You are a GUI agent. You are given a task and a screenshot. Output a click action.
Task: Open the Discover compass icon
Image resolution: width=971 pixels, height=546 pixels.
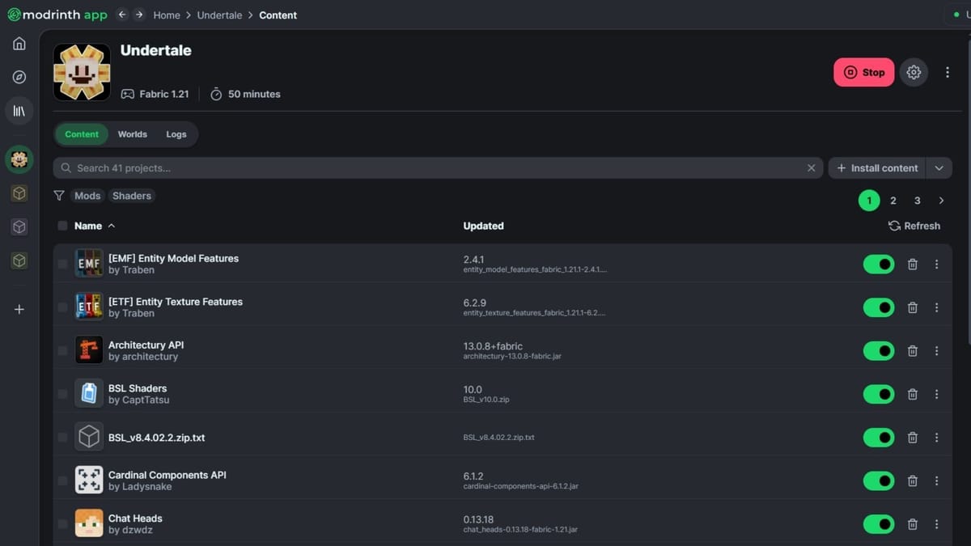point(19,78)
